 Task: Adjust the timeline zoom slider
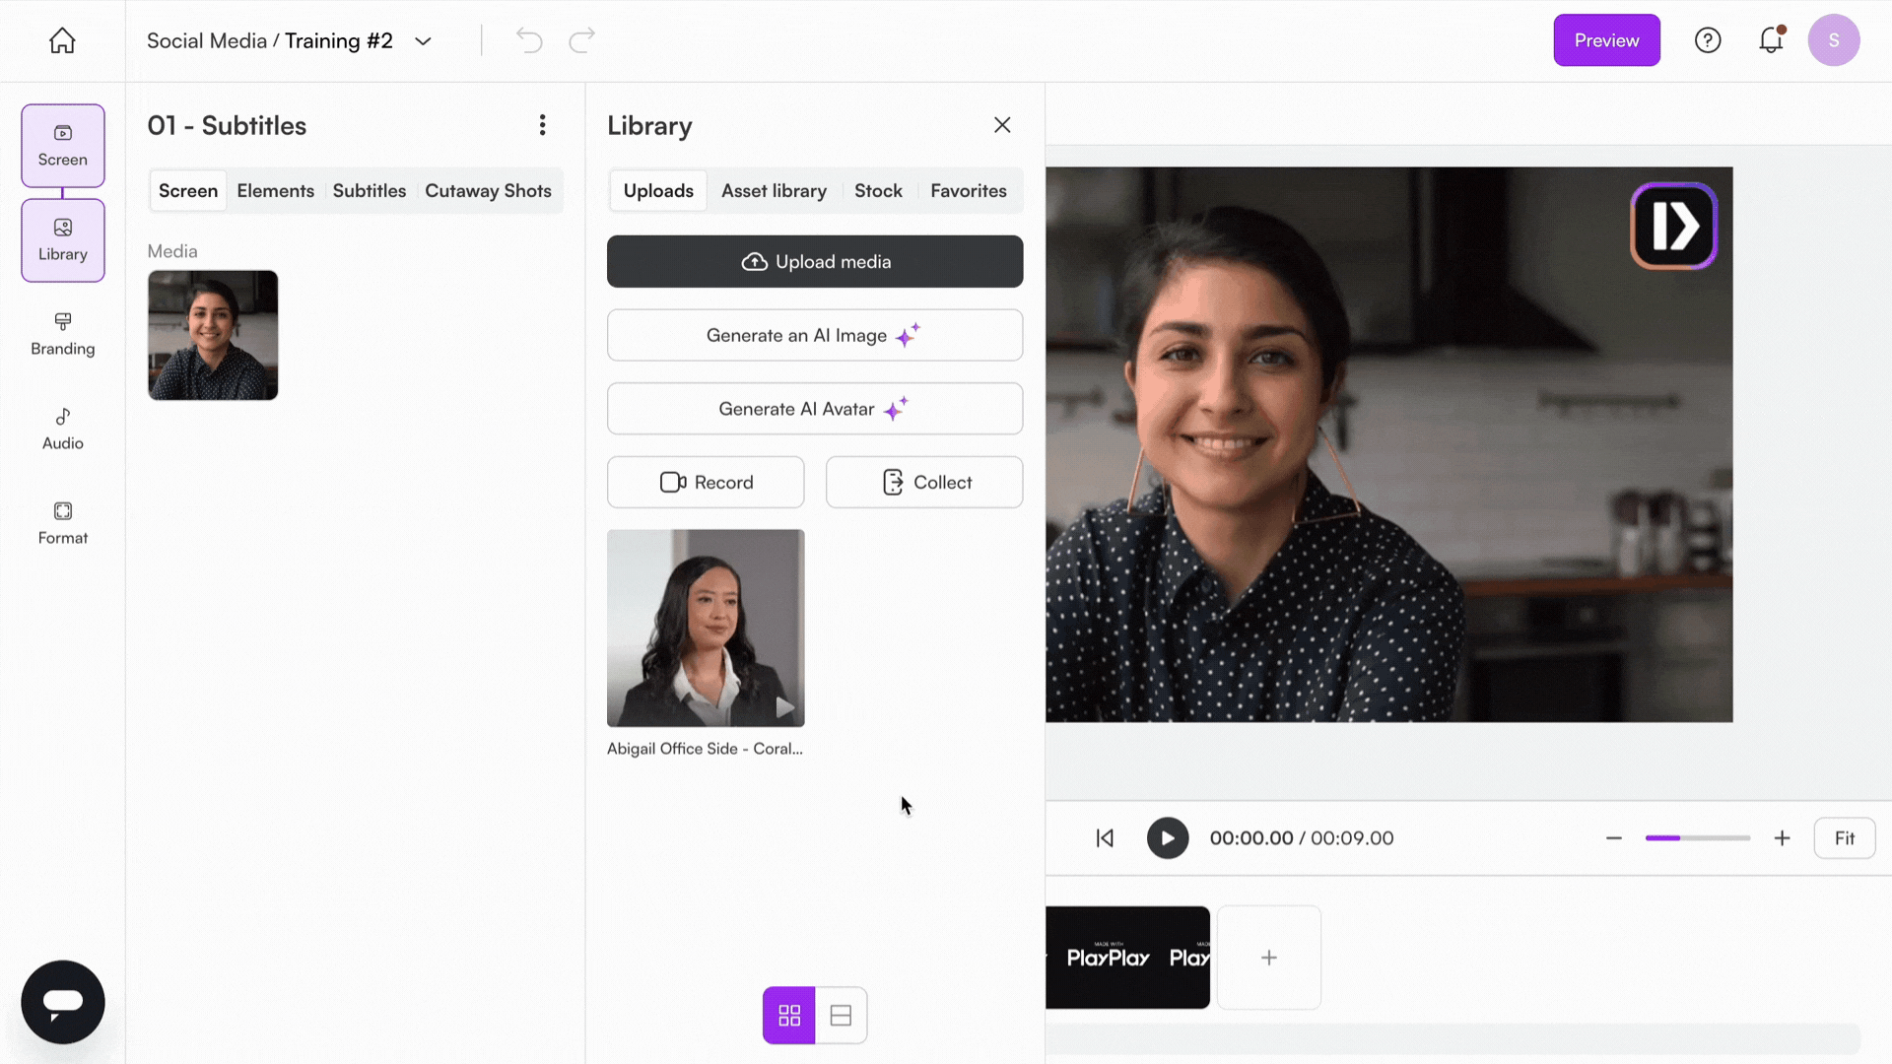(1696, 838)
